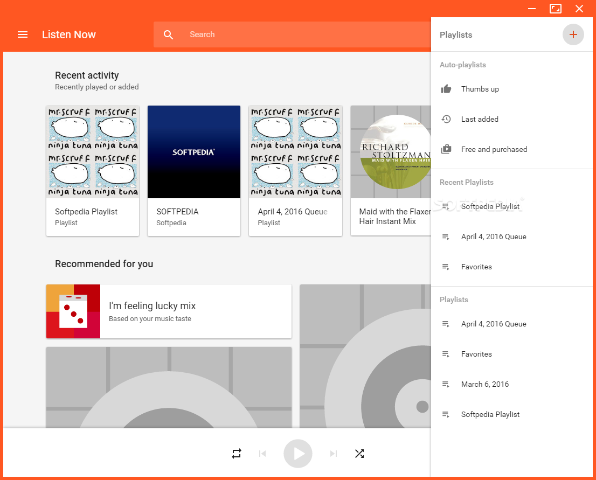Viewport: 596px width, 480px height.
Task: Click playlist icon beside recent April 4 Queue
Action: pyautogui.click(x=446, y=236)
